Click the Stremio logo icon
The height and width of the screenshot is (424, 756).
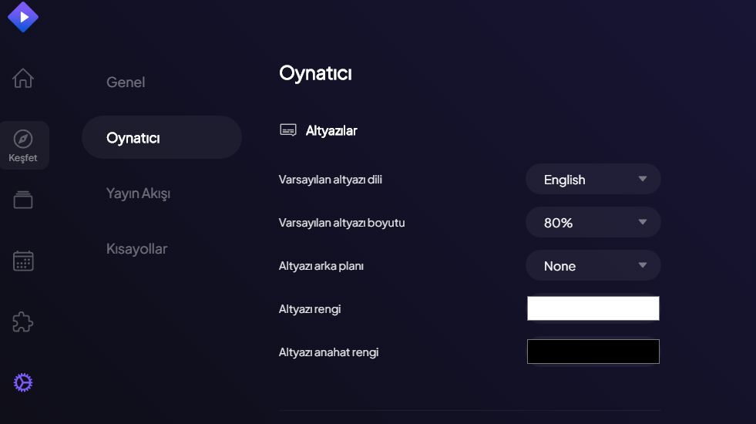23,16
